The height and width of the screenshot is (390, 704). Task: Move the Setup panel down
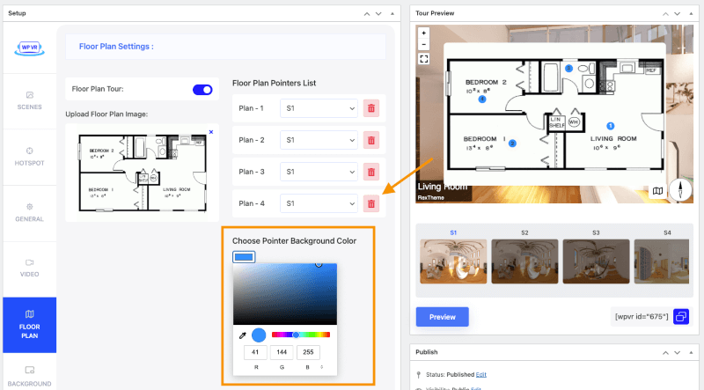[x=378, y=14]
